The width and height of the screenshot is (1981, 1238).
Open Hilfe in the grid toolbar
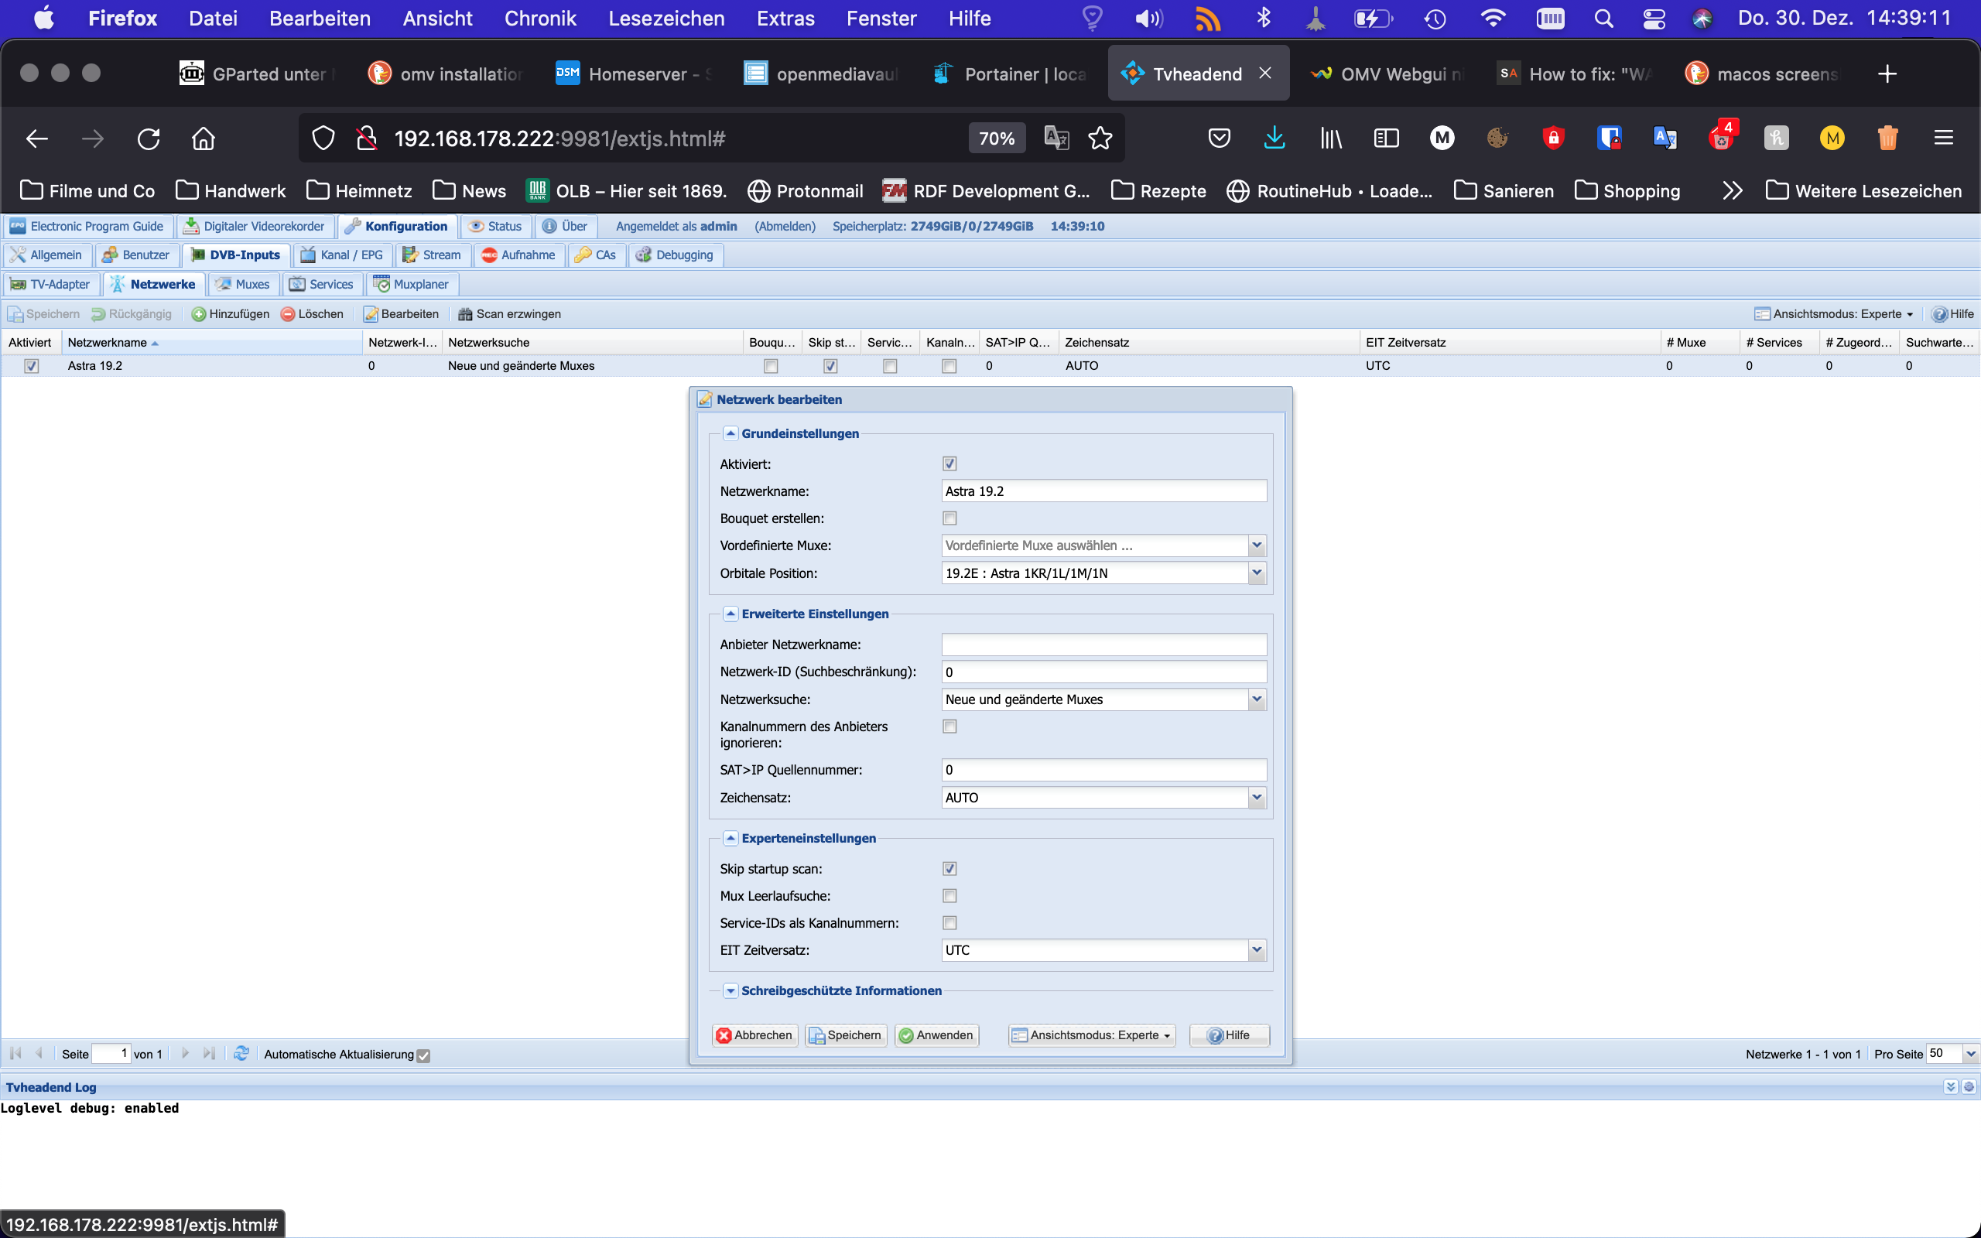coord(1953,313)
